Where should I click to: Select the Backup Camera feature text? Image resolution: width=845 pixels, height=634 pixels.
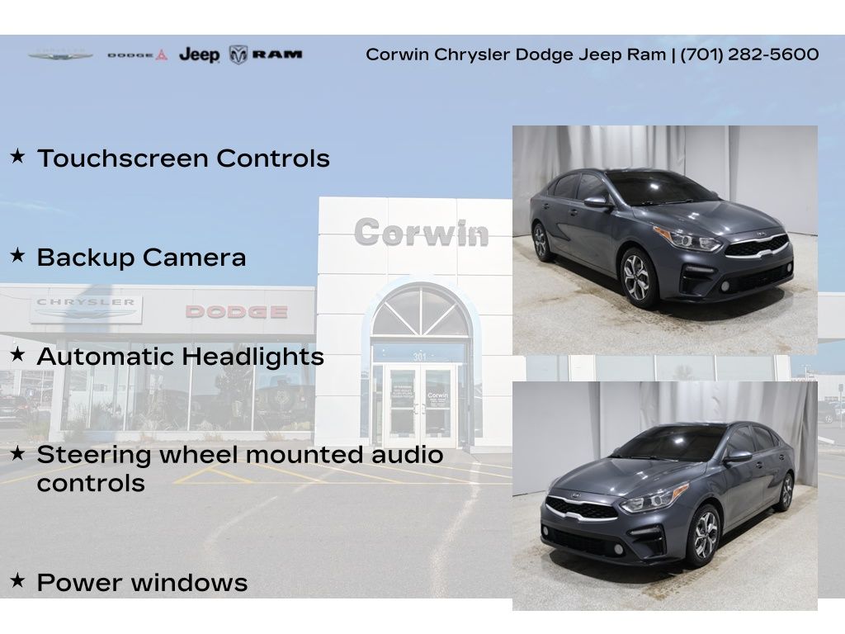pos(141,257)
